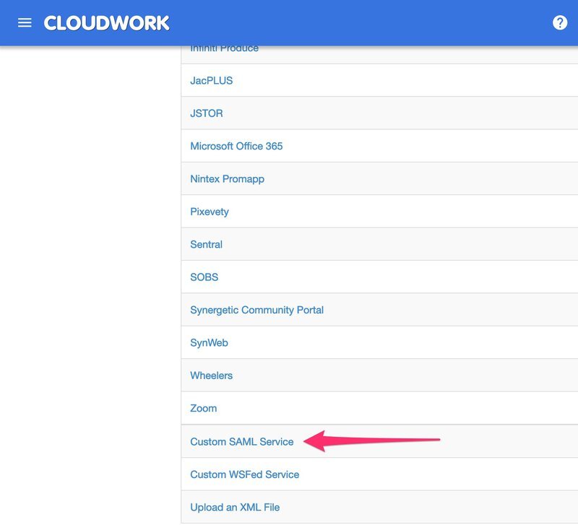Click the CLOUDWORK logo

click(105, 22)
